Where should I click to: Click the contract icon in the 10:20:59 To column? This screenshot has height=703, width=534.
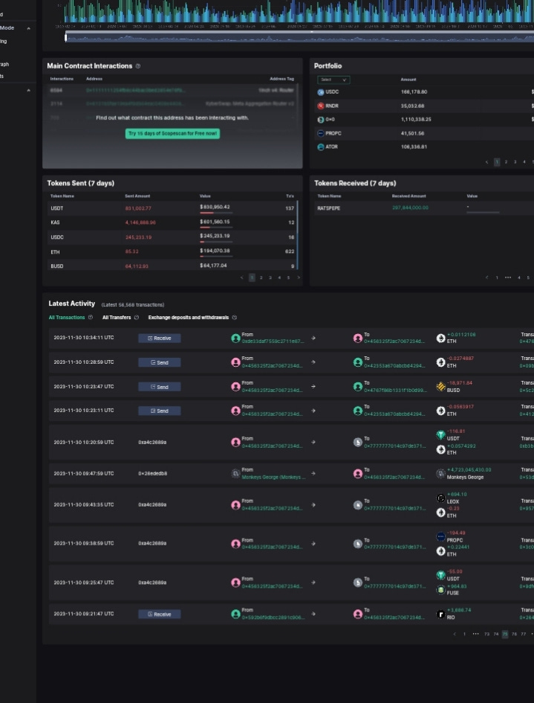coord(358,443)
